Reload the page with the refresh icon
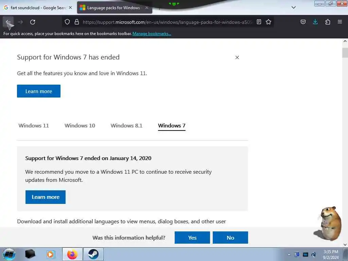348x261 pixels. click(x=33, y=22)
